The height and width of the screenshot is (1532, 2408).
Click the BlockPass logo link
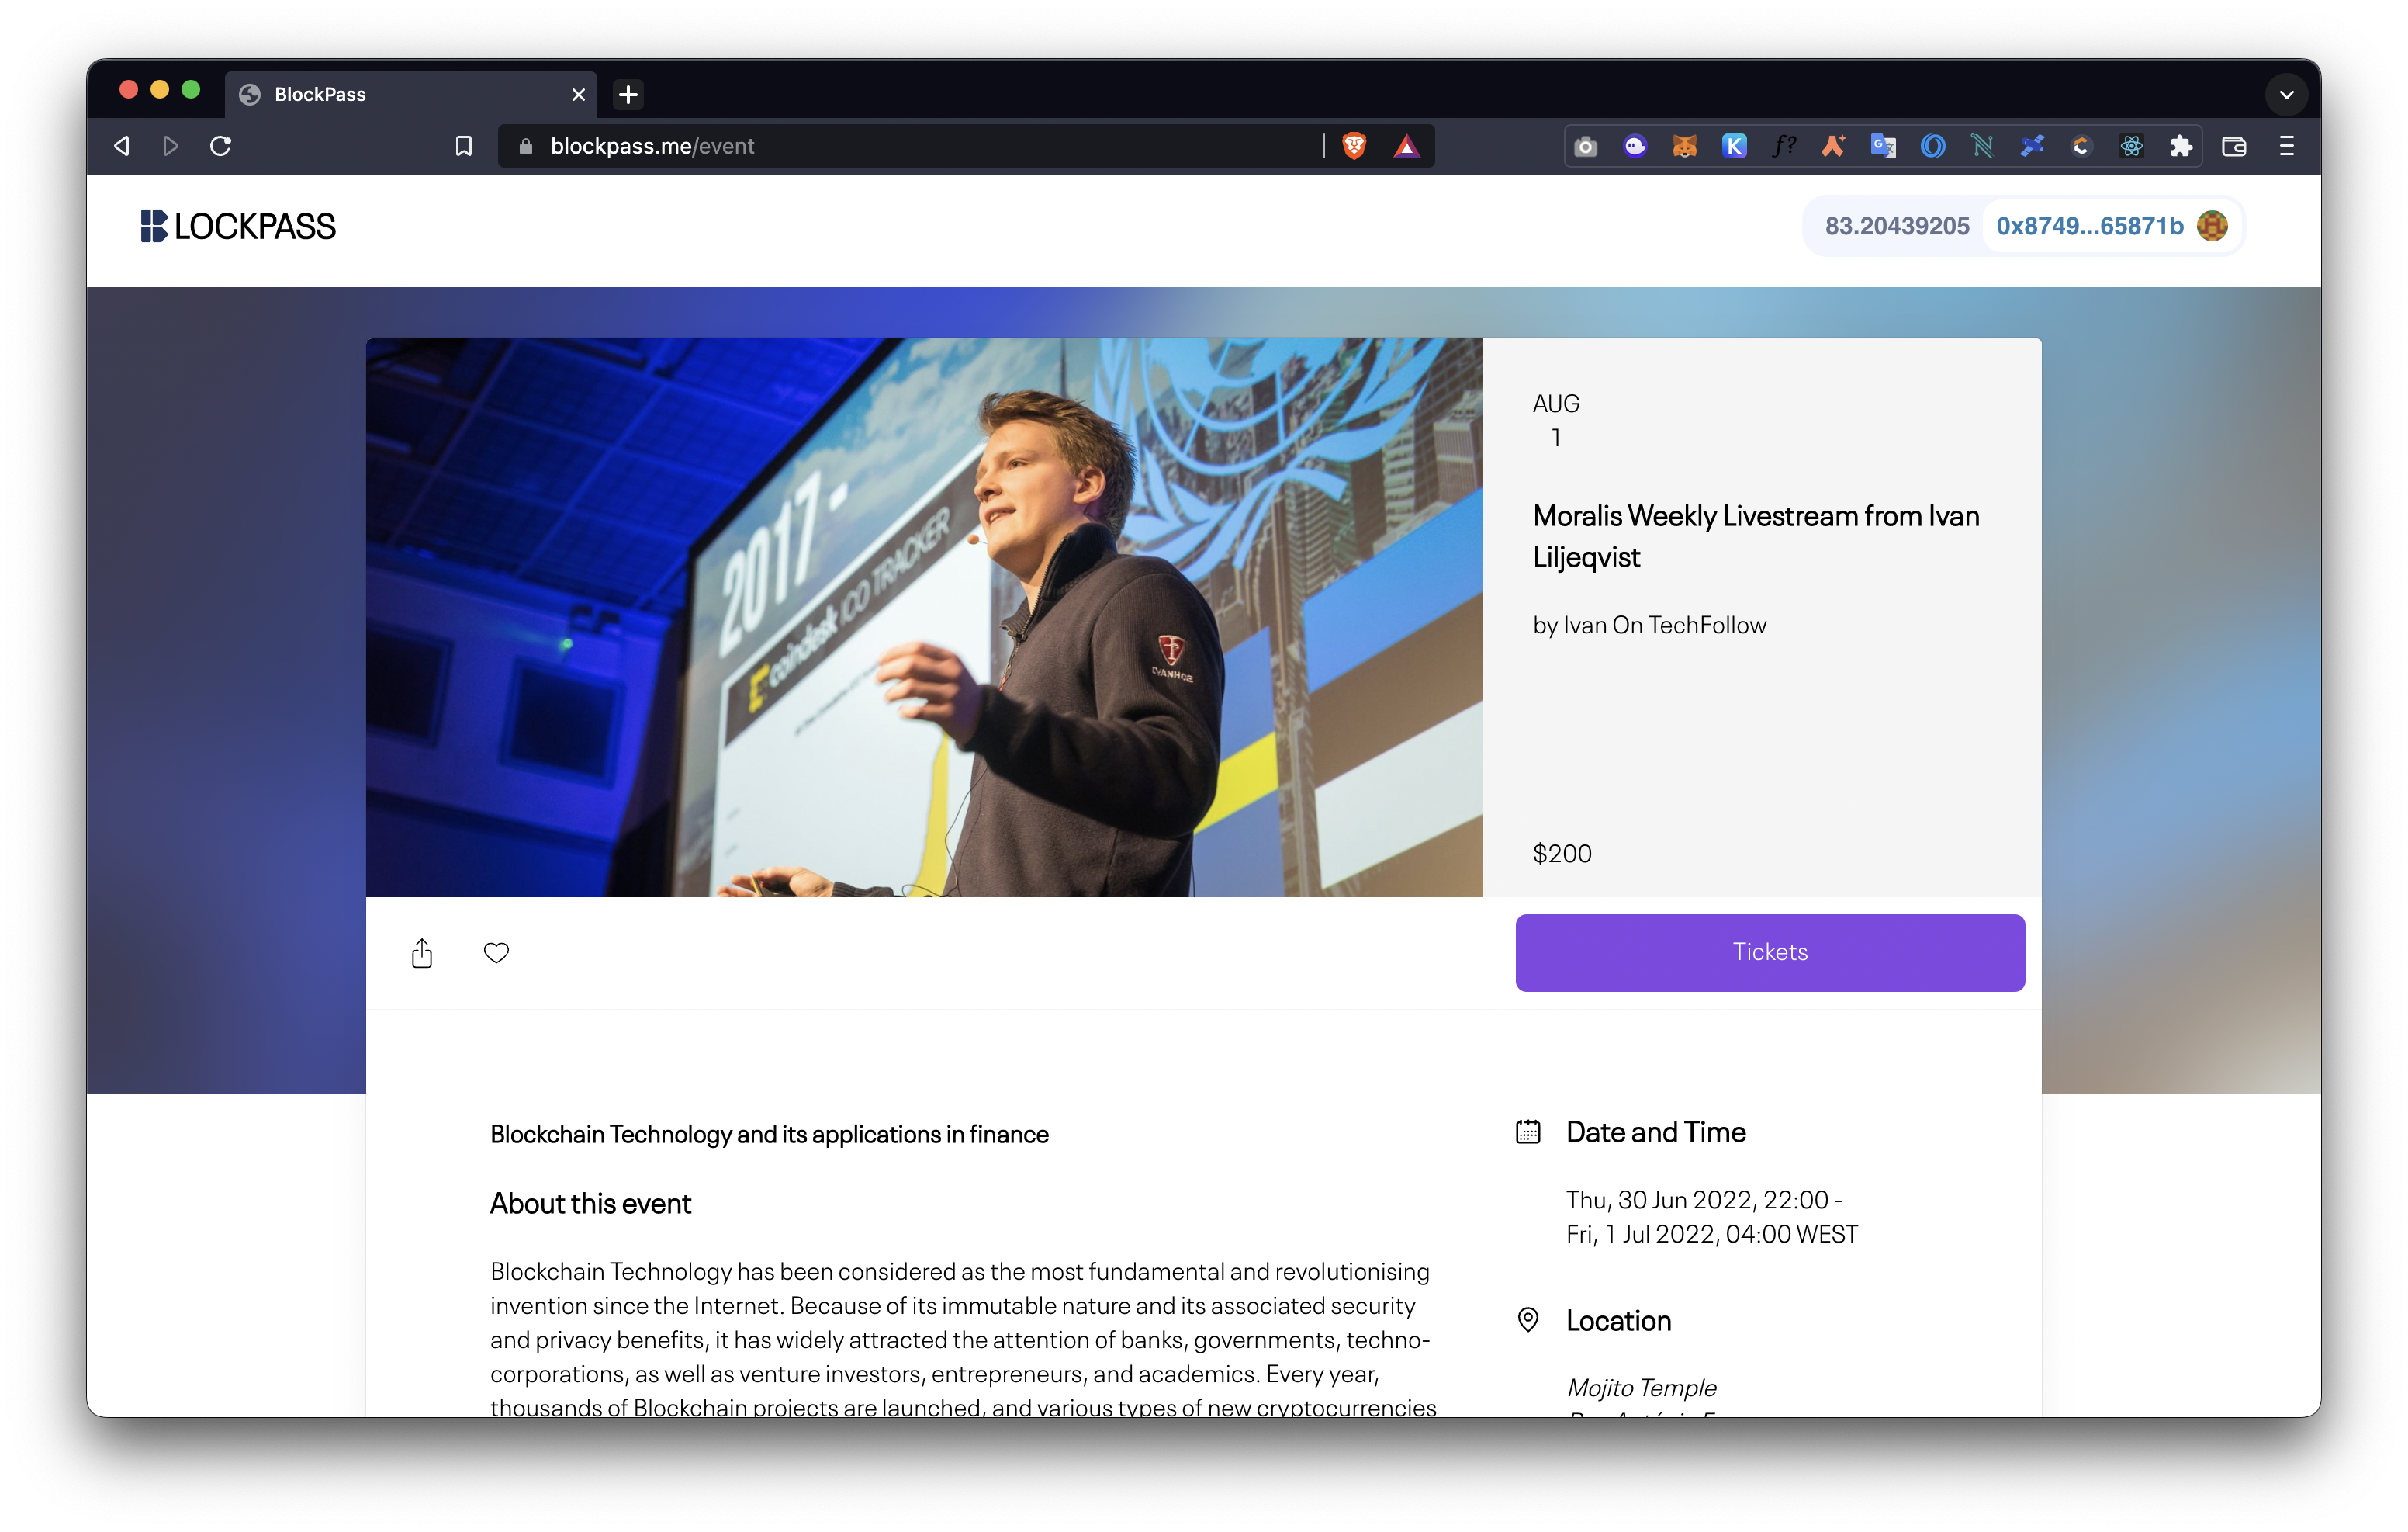point(238,226)
